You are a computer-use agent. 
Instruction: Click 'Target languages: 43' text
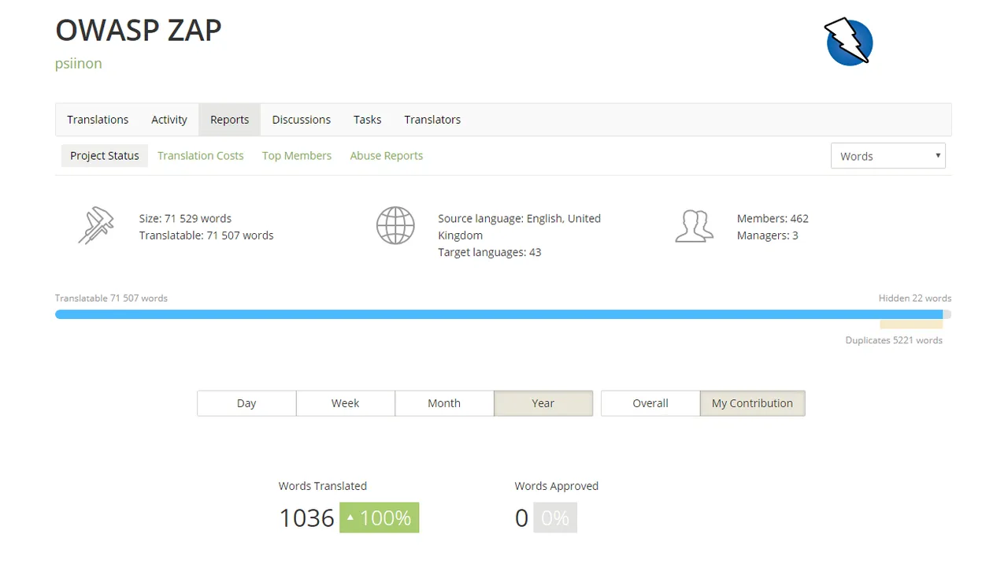490,253
